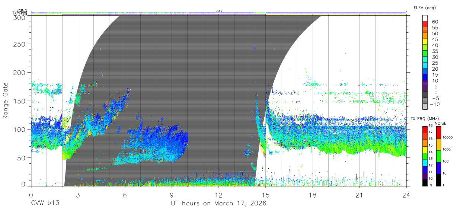The height and width of the screenshot is (211, 457).
Task: Pick the cyan 12–13 swatch in TX FRQ bar
Action: tap(425, 162)
